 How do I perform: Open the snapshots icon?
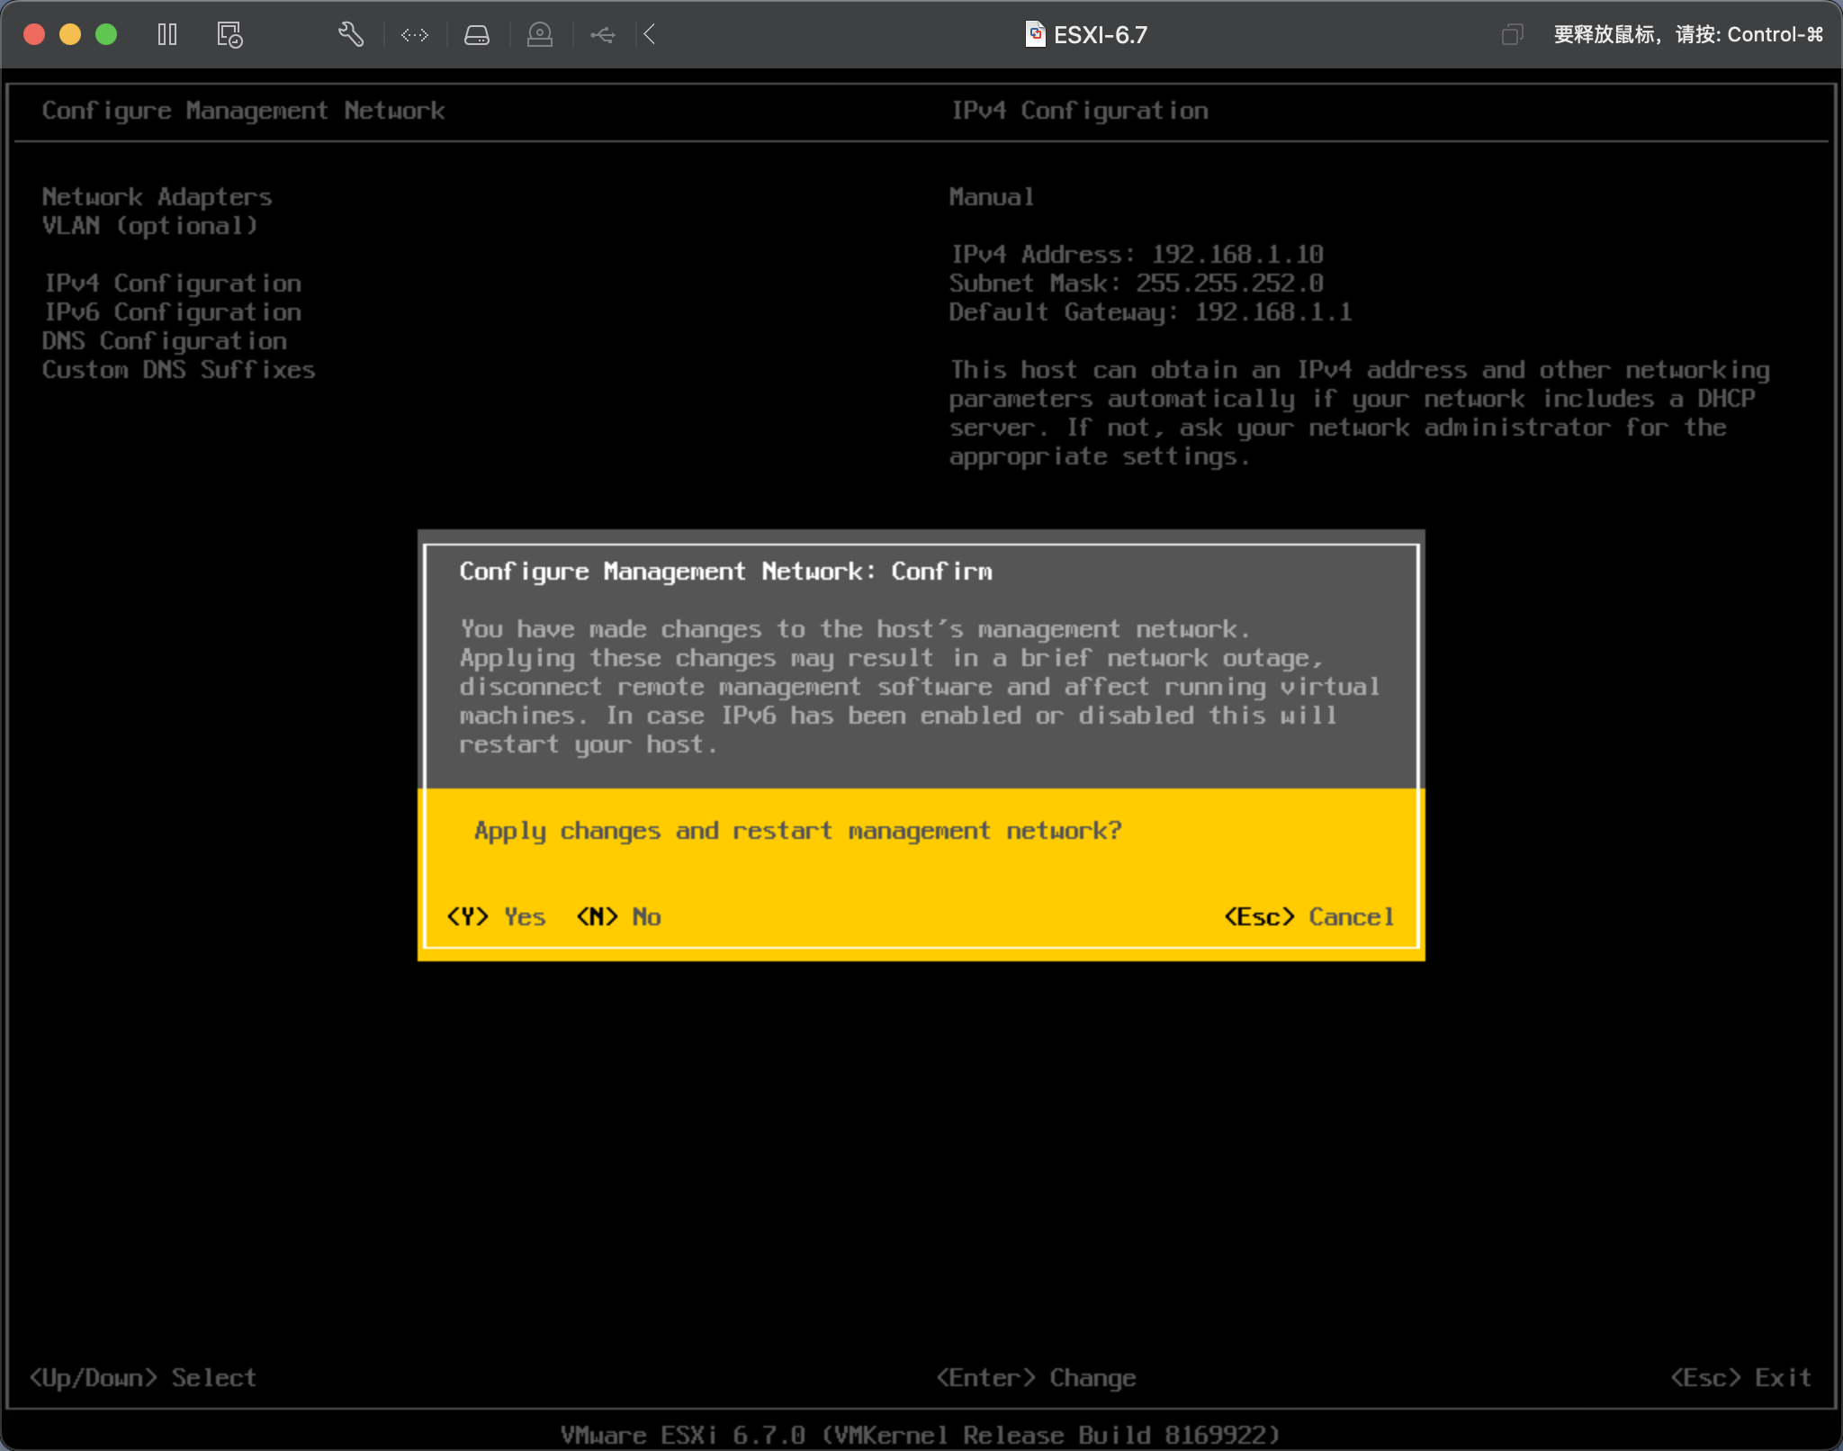point(229,35)
